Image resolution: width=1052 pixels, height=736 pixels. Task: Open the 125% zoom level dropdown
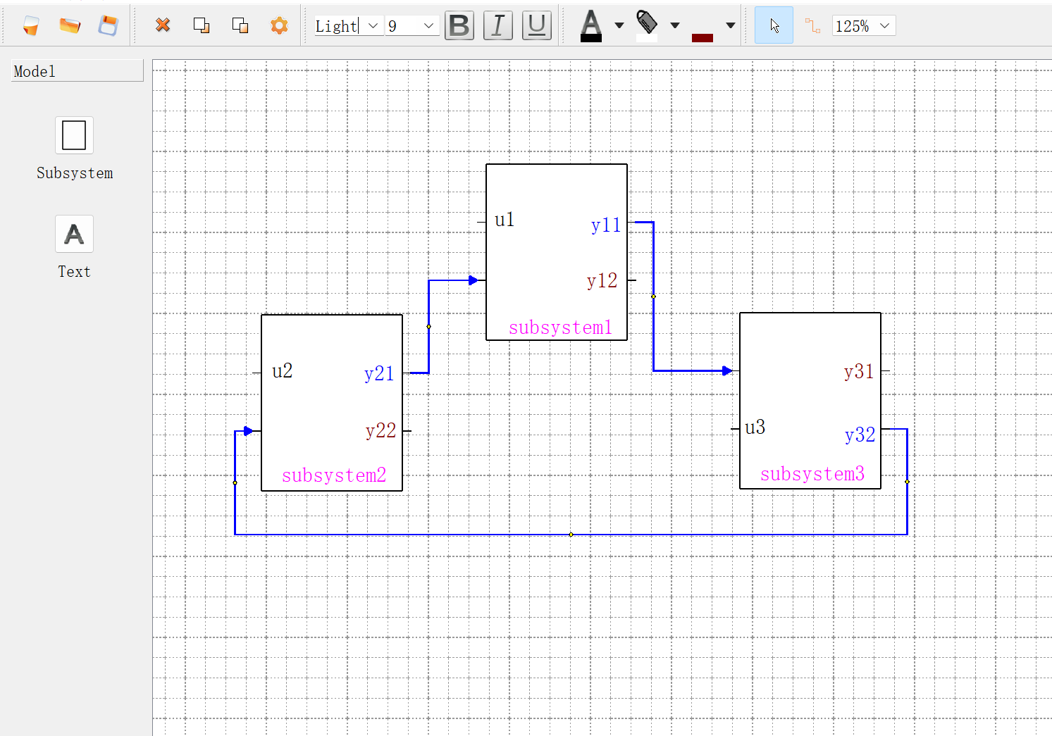[x=884, y=26]
